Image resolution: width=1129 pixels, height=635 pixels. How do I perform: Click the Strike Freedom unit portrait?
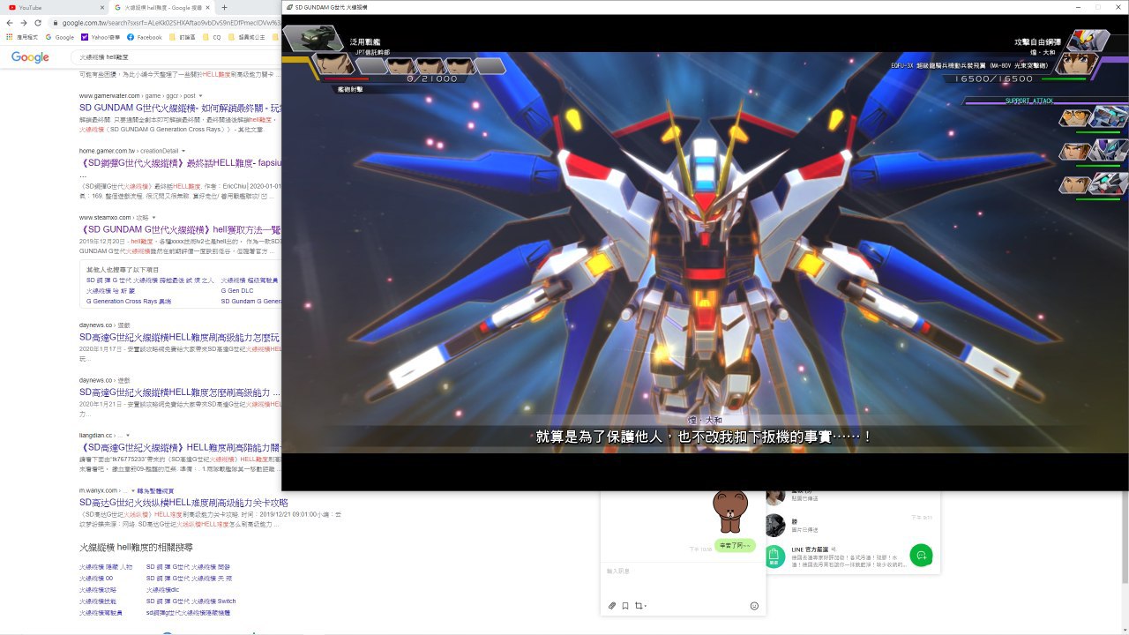coord(1088,40)
